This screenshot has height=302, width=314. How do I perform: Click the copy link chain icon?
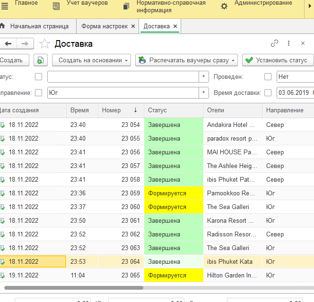(x=274, y=43)
